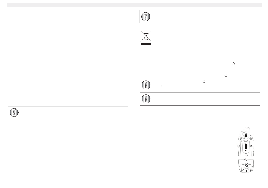Click the warning icon in the lowest right notice
Image resolution: width=268 pixels, height=188 pixels.
point(146,99)
